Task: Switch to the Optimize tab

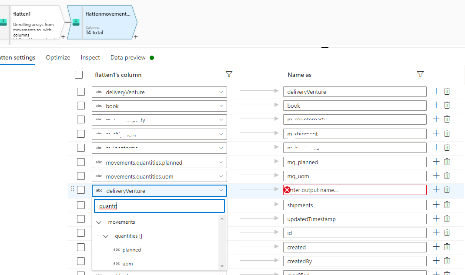Action: click(x=58, y=57)
